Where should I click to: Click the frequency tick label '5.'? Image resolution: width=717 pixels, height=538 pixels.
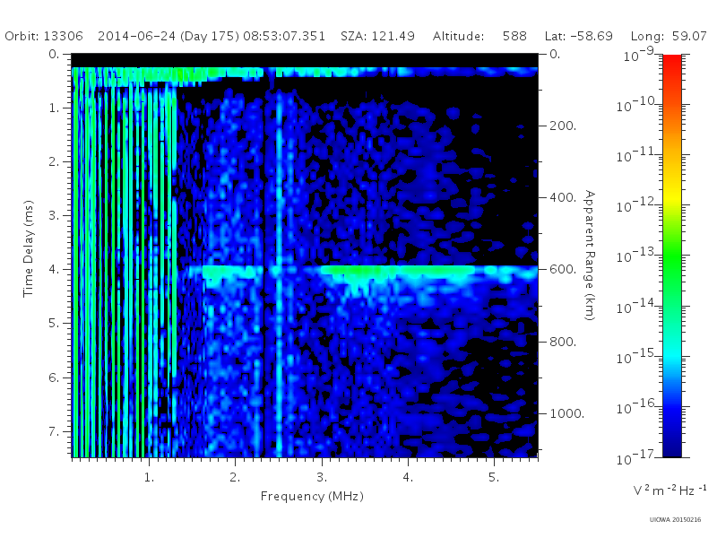click(494, 477)
